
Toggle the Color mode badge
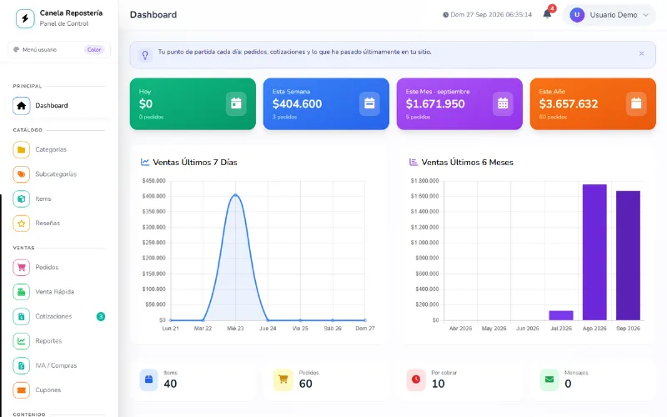coord(94,50)
